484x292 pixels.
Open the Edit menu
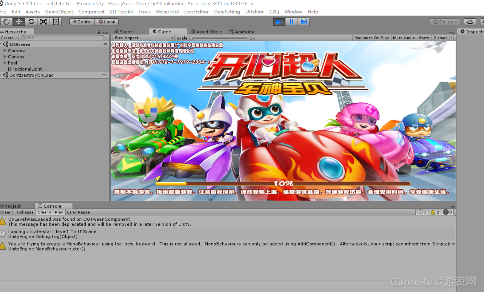pyautogui.click(x=16, y=12)
